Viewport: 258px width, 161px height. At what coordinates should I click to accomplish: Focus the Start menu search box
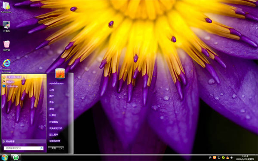point(24,148)
